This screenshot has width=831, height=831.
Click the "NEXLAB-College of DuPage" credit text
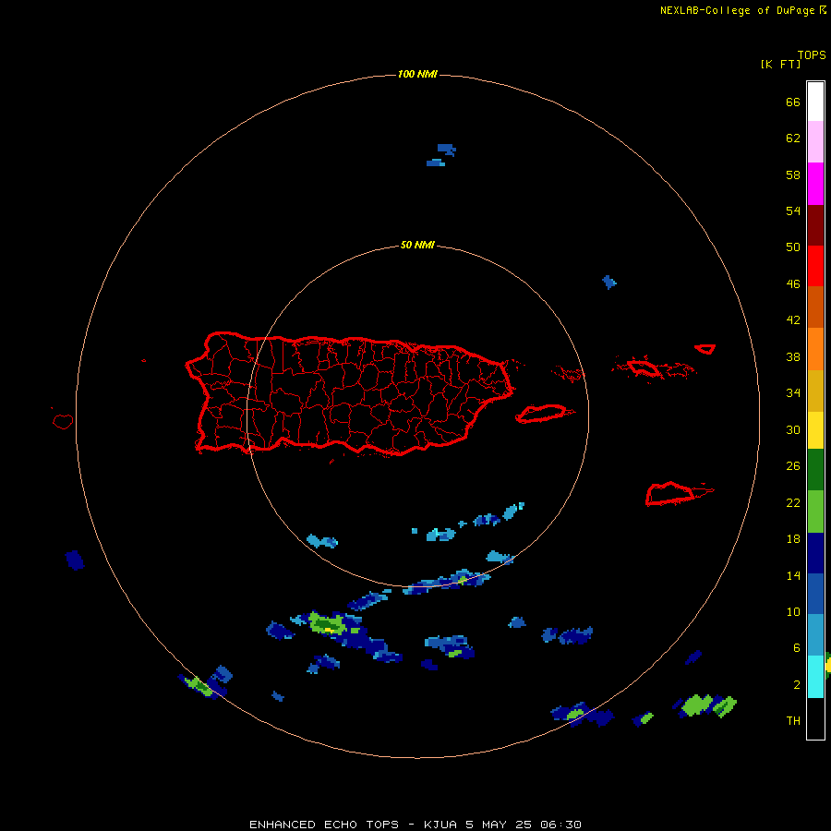click(x=737, y=10)
